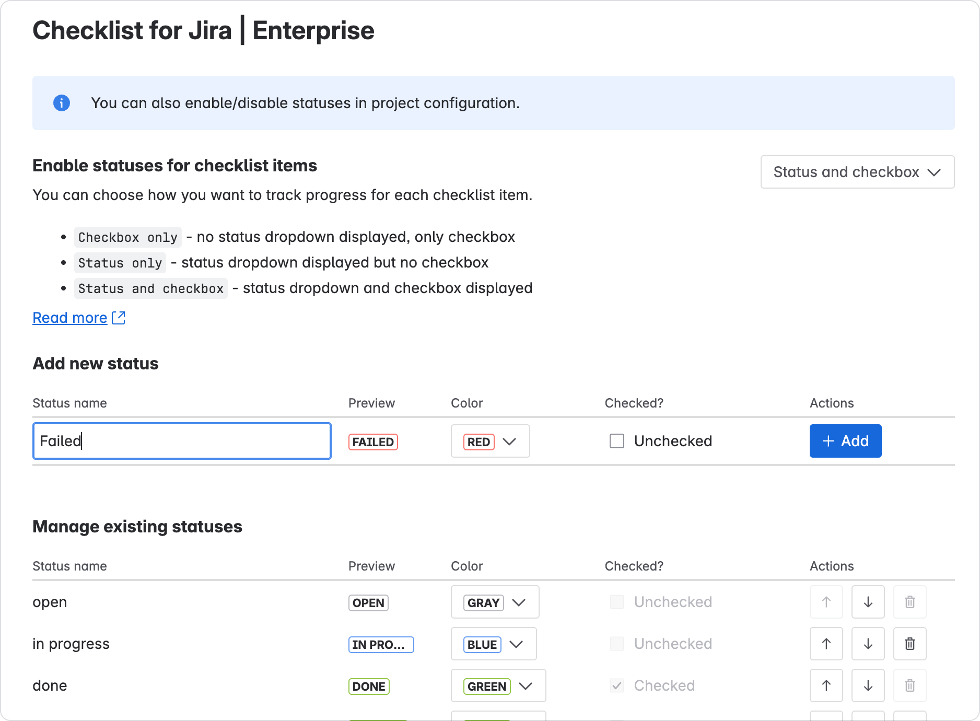Toggle the checked box in the in progress row
Viewport: 980px width, 721px height.
pyautogui.click(x=617, y=644)
